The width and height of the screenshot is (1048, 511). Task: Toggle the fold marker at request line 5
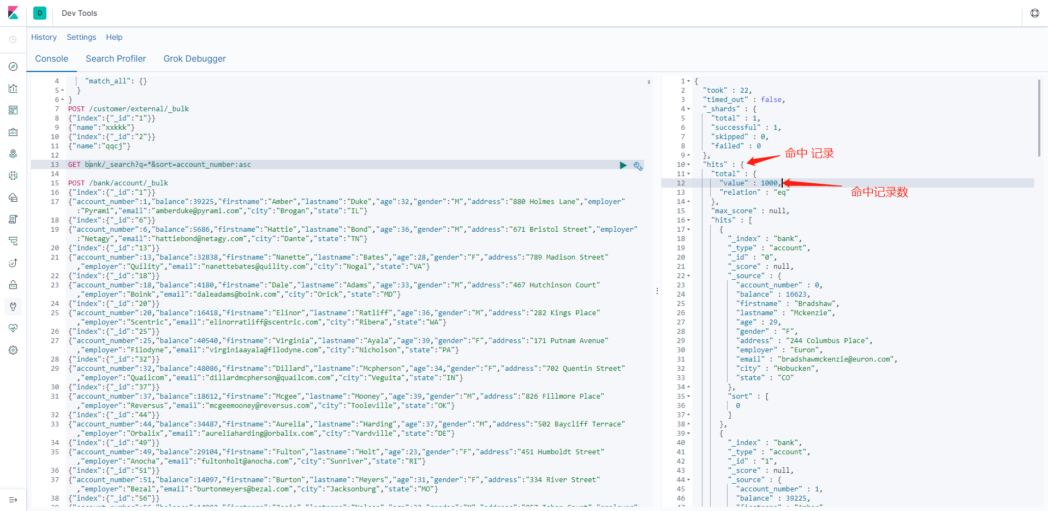63,91
